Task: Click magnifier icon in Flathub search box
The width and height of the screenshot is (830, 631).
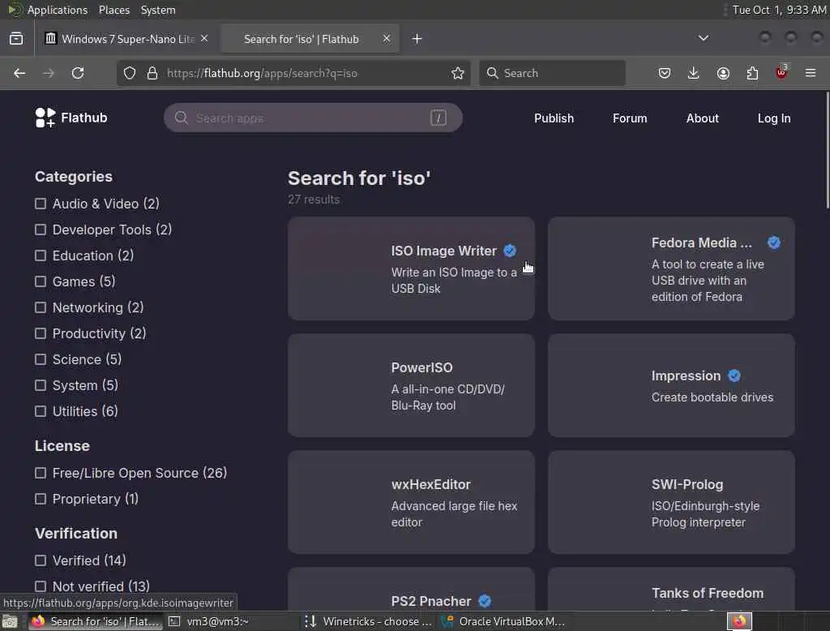Action: (x=182, y=118)
